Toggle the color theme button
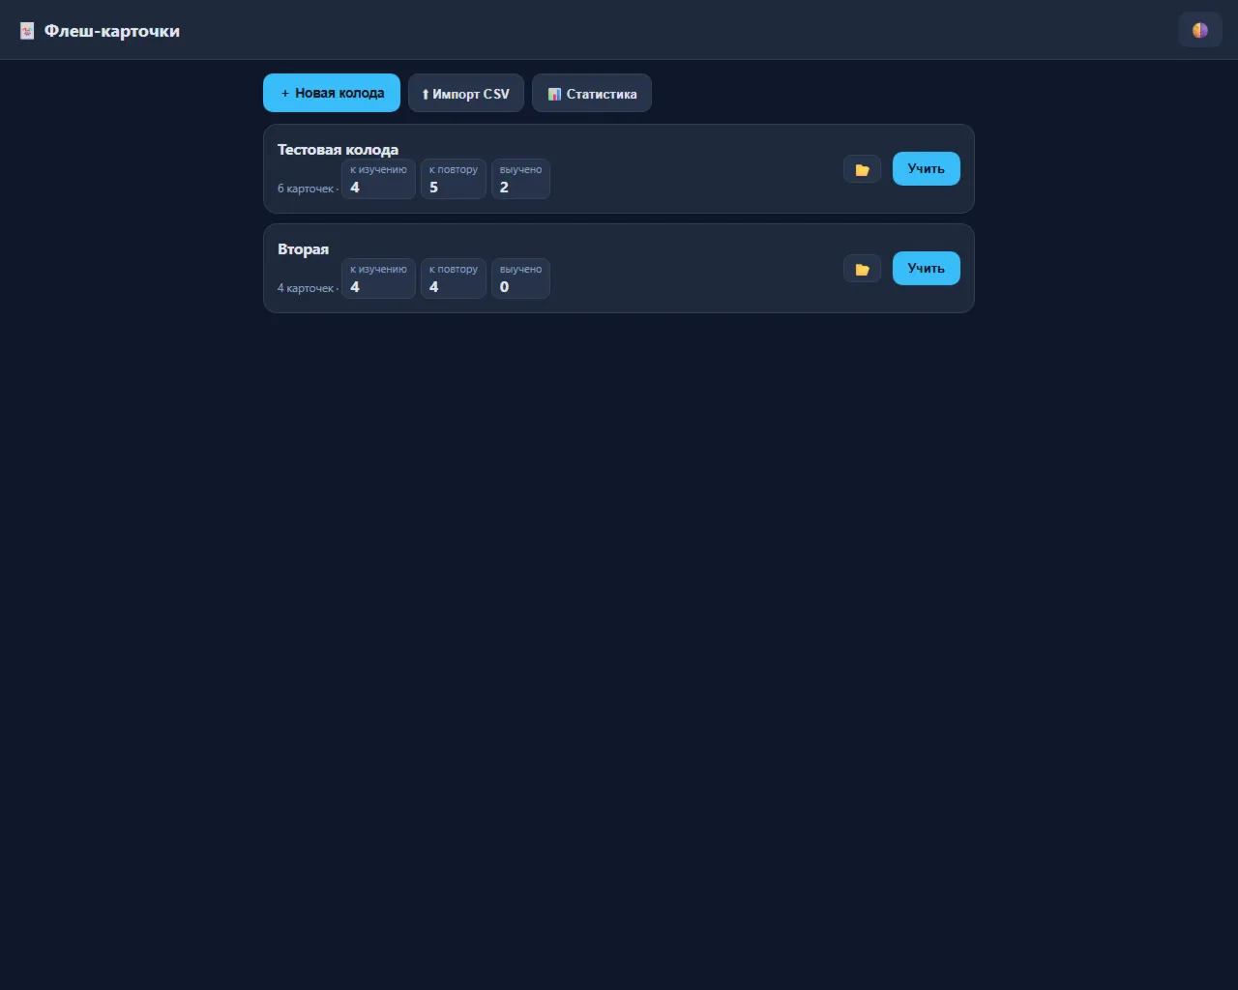The height and width of the screenshot is (990, 1238). coord(1199,30)
